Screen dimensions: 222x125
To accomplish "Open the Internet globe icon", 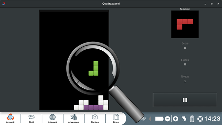I will pyautogui.click(x=52, y=118).
